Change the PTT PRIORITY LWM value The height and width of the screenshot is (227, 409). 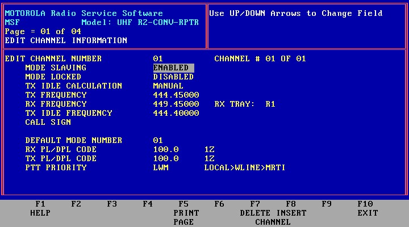click(x=161, y=167)
